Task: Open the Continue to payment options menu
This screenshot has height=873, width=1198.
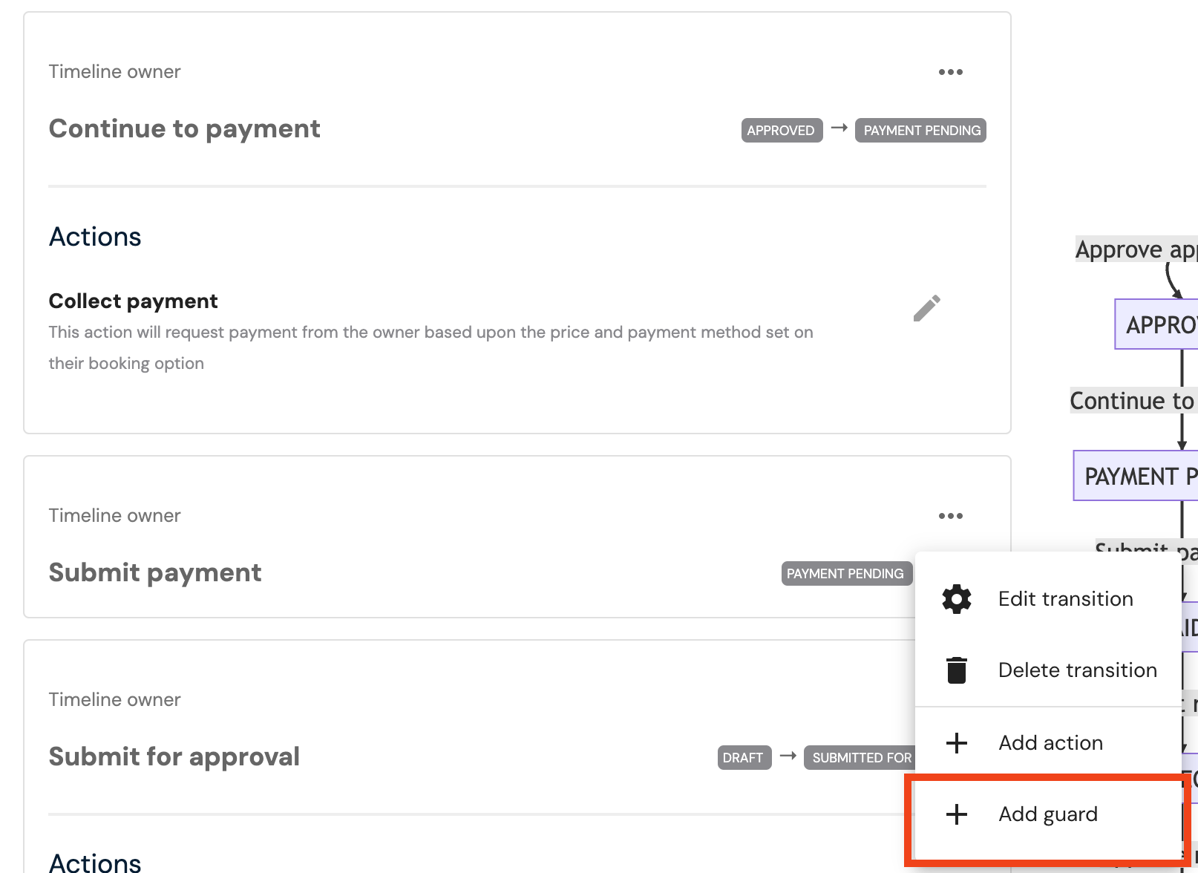Action: pos(950,72)
